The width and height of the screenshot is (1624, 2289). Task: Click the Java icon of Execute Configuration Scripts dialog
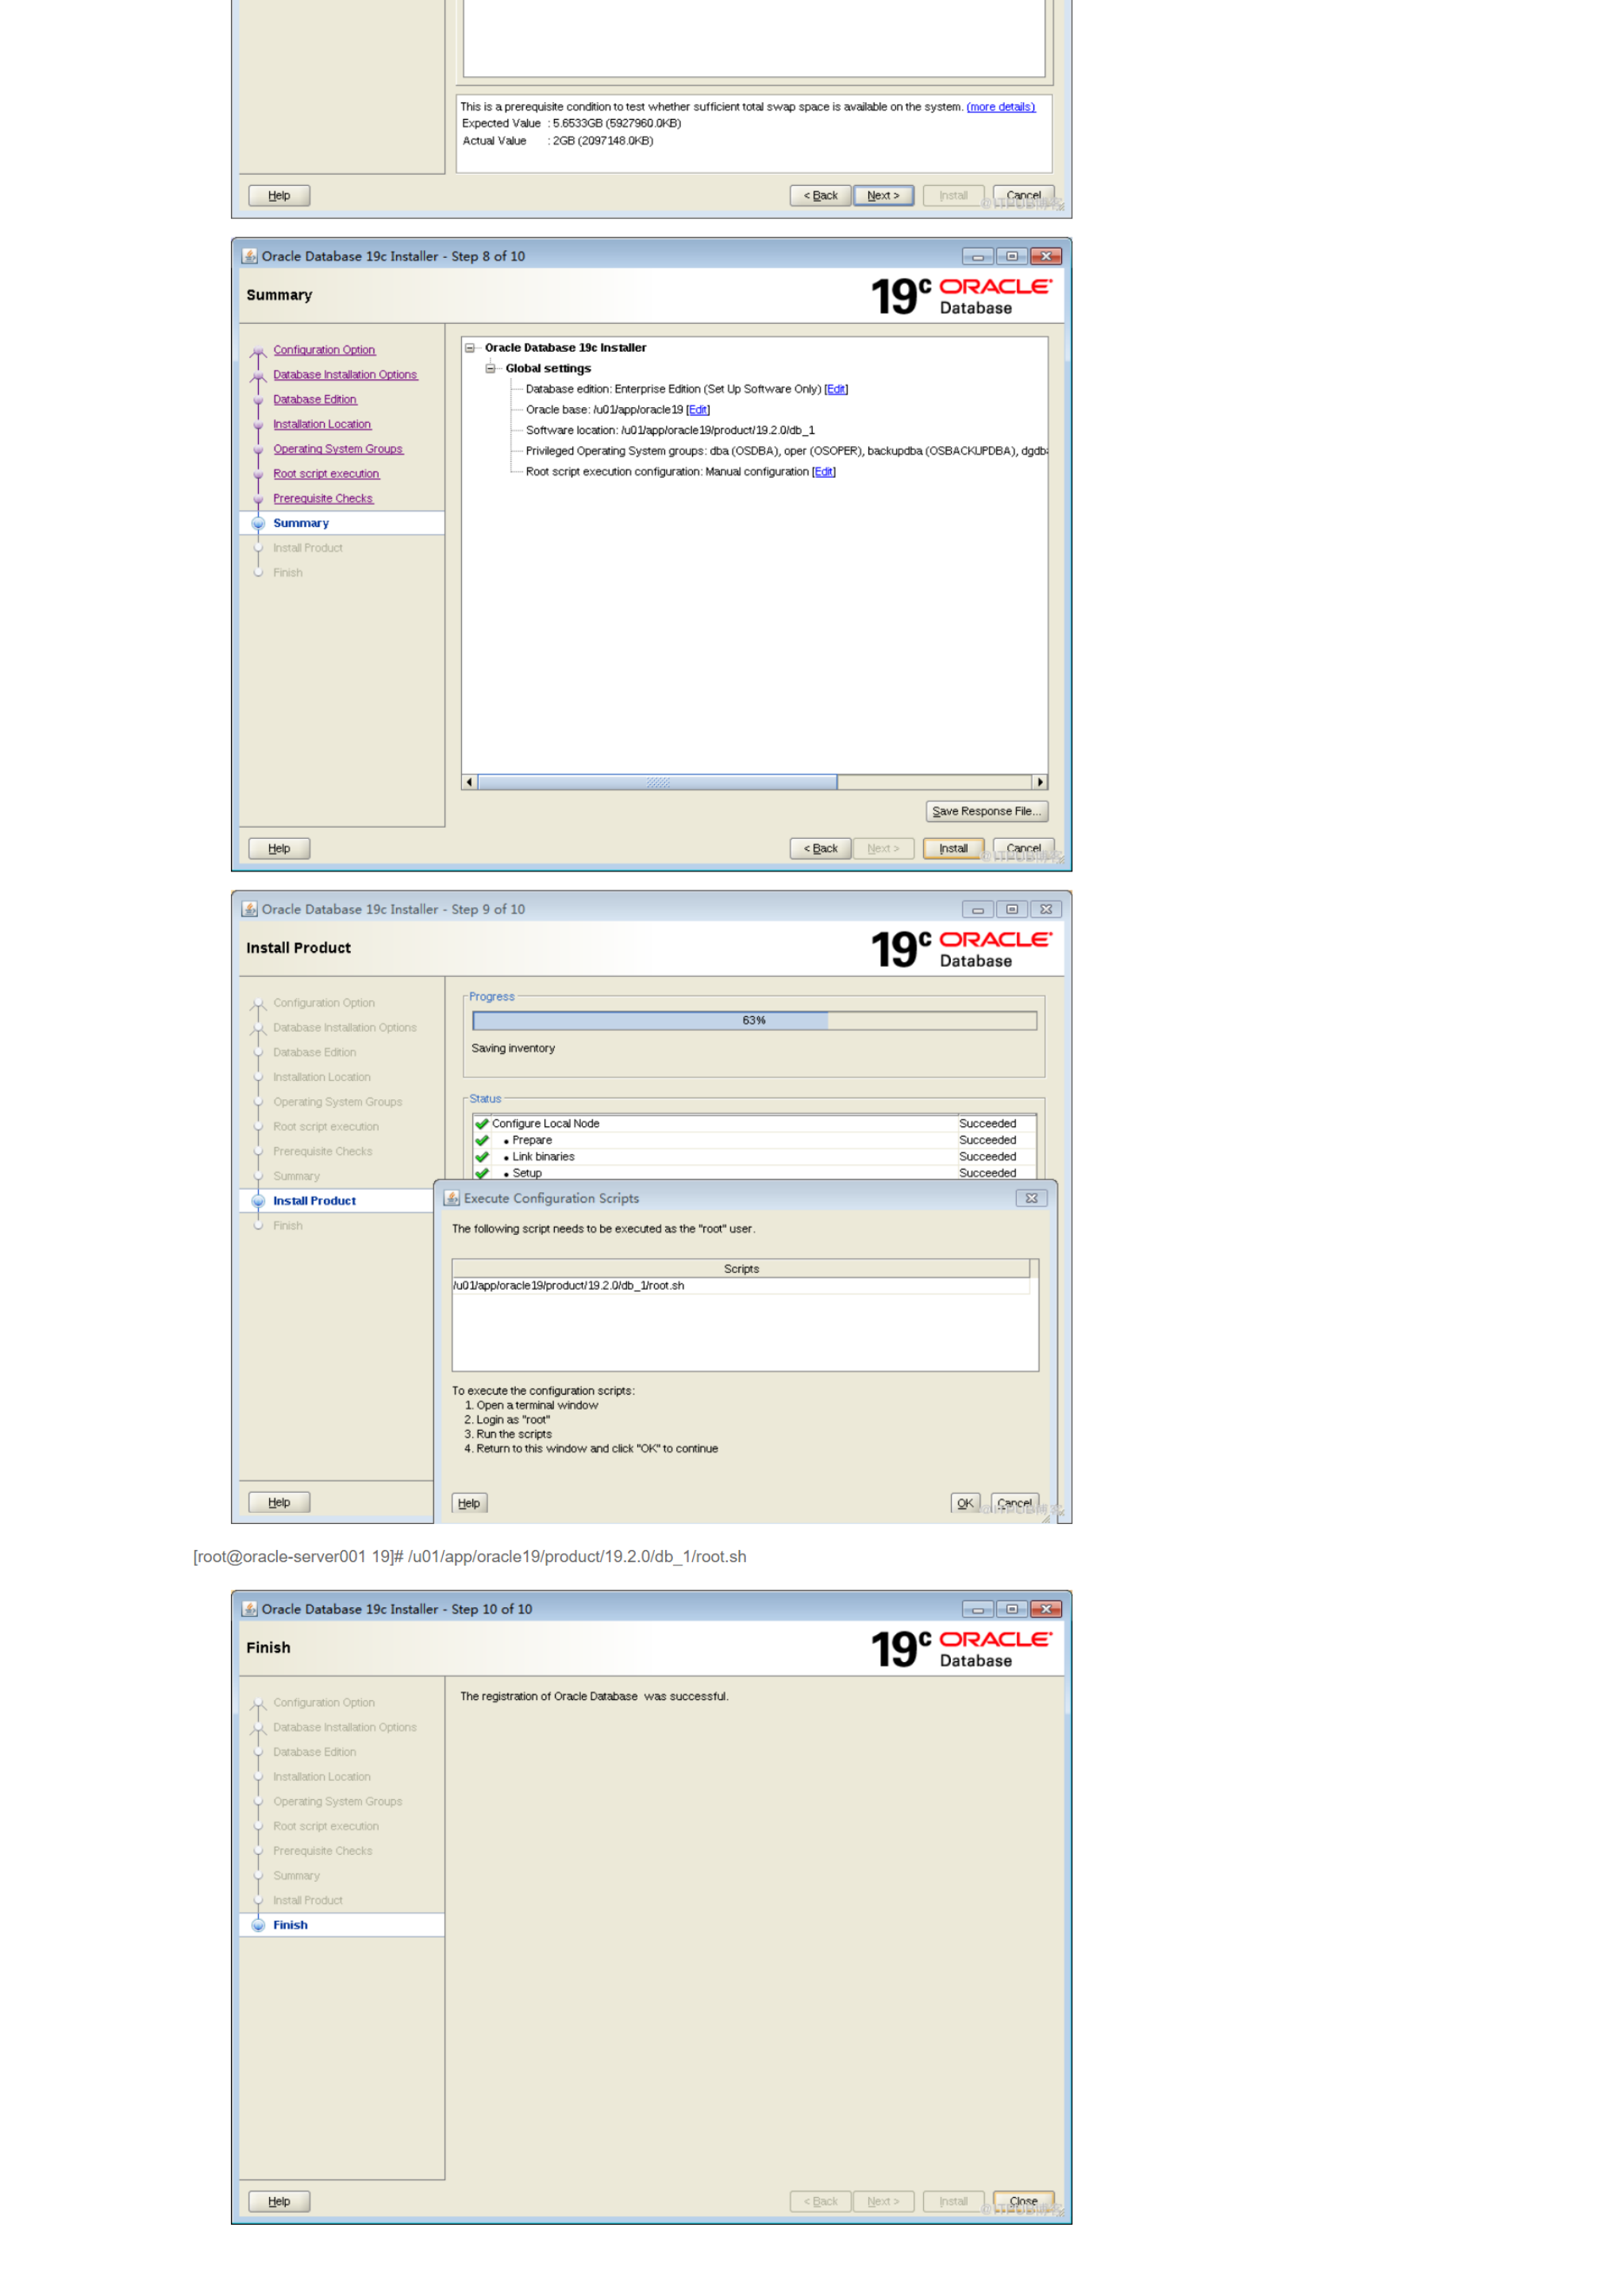[452, 1198]
